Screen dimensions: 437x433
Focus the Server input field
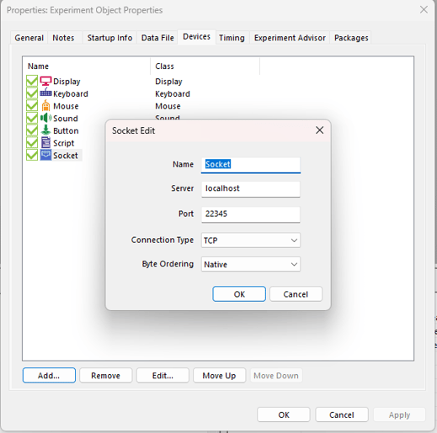pyautogui.click(x=251, y=189)
